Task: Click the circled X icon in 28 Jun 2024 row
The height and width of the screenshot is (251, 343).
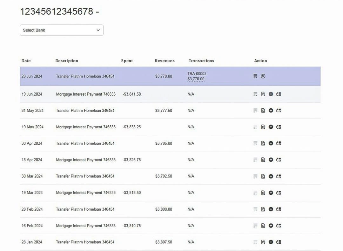Action: pos(263,76)
